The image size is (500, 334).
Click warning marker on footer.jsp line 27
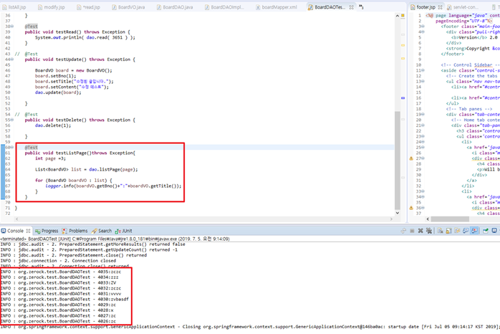click(411, 158)
